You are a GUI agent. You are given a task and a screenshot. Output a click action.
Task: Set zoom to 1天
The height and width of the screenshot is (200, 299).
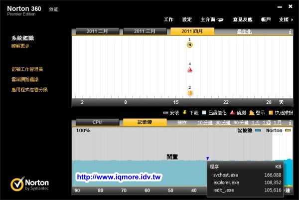point(256,123)
